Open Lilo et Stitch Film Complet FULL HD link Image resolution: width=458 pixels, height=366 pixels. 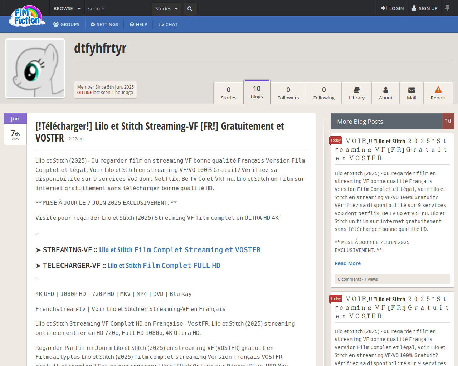click(164, 266)
